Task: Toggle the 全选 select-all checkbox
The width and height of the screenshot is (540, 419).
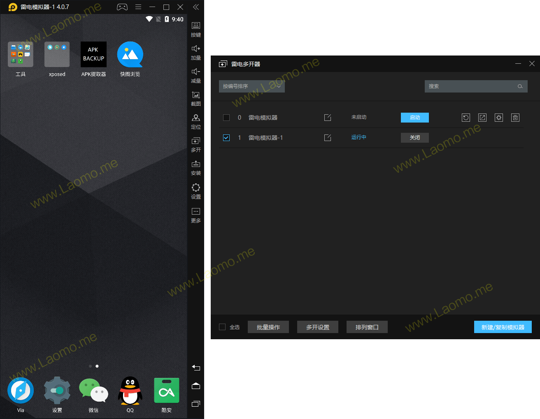Action: (222, 327)
